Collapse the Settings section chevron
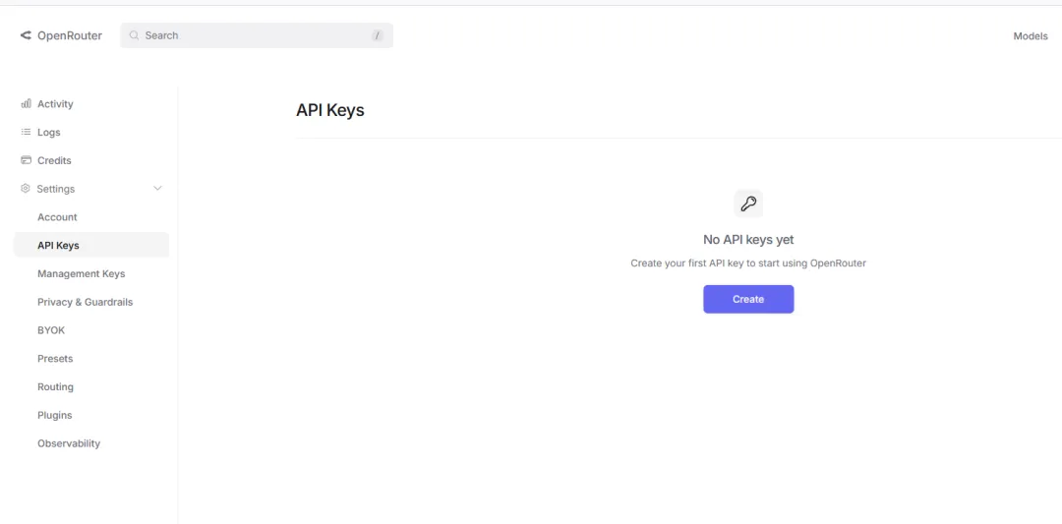The image size is (1062, 524). point(157,188)
